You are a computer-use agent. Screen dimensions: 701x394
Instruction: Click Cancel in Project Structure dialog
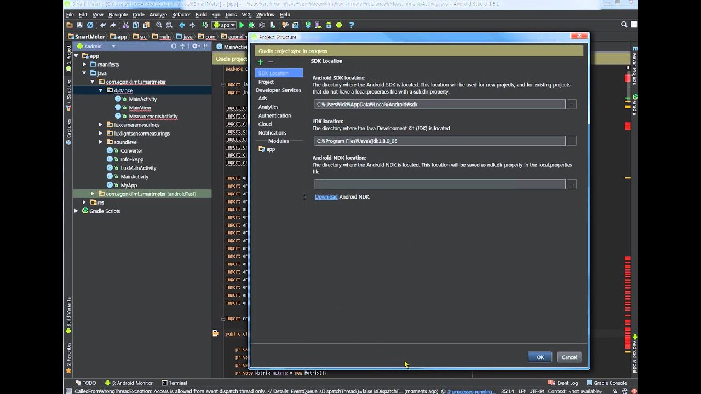click(569, 357)
